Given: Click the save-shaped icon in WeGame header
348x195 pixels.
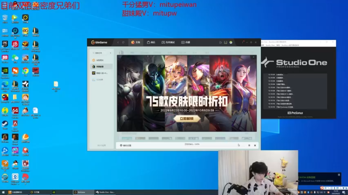Looking at the screenshot, I should pyautogui.click(x=225, y=42).
